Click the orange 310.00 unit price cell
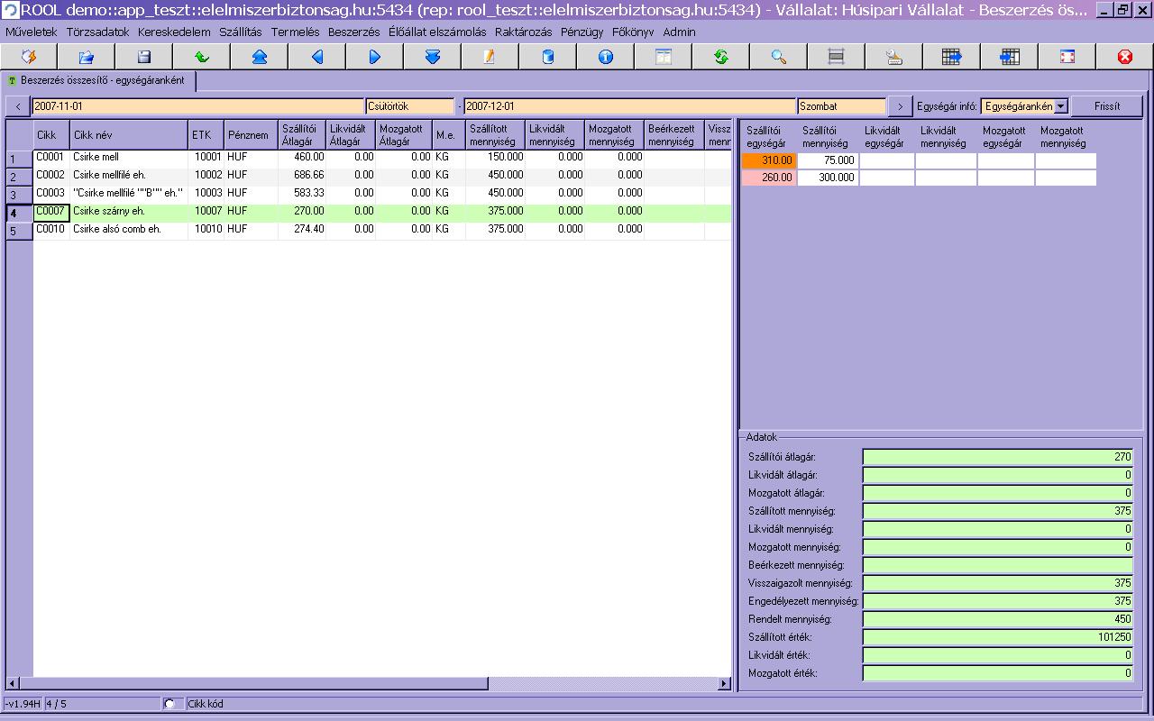Screen dimensions: 1154x721 [768, 160]
